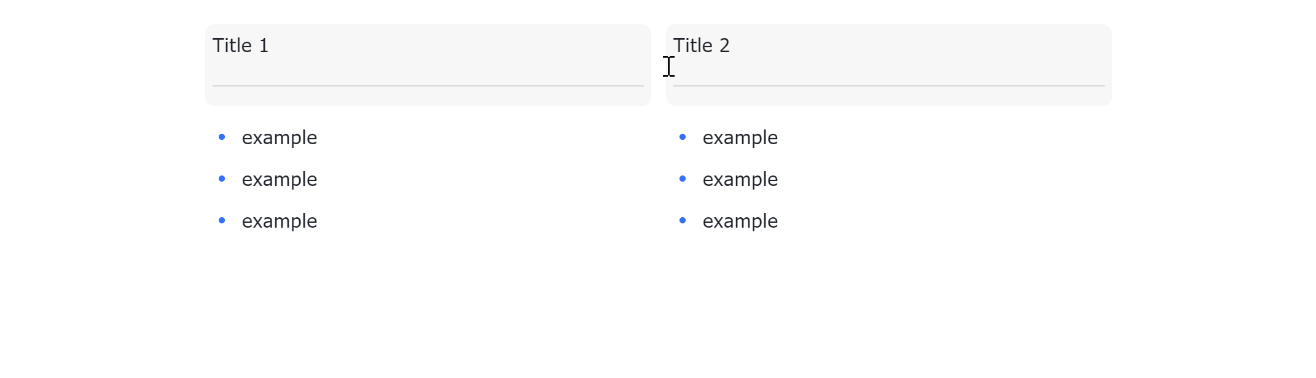This screenshot has height=378, width=1316.
Task: Click first 'example' item in Title 2 list
Action: click(x=740, y=138)
